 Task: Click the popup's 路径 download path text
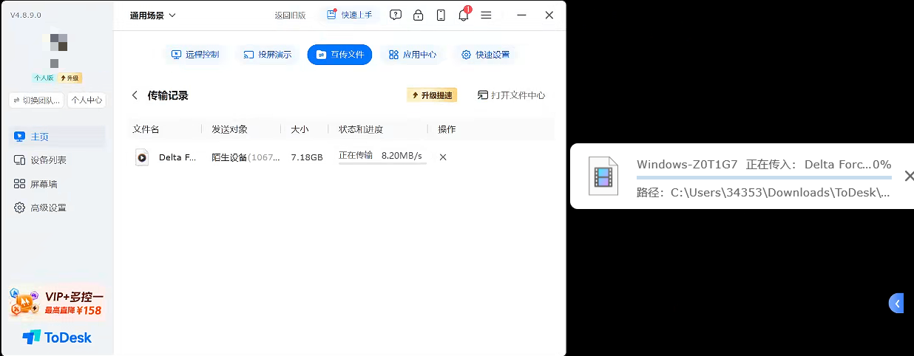(x=763, y=193)
